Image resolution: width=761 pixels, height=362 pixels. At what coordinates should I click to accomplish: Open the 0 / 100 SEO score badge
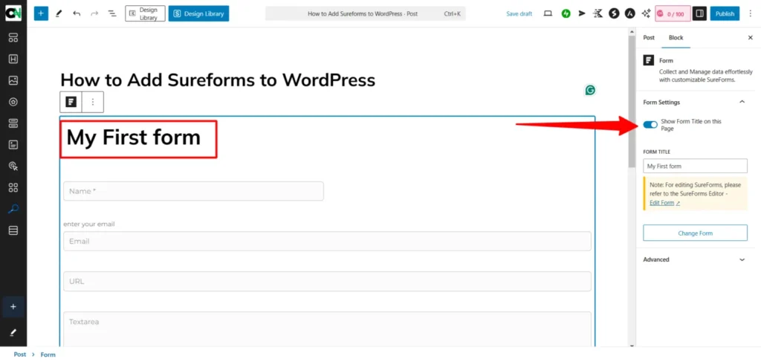(673, 13)
